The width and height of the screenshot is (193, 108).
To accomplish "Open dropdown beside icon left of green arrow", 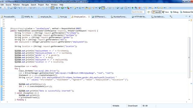I will coord(129,8).
